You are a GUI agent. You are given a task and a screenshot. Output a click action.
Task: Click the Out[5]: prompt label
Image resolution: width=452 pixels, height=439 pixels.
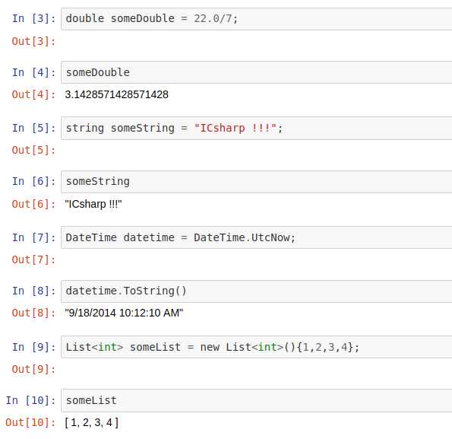pyautogui.click(x=33, y=151)
